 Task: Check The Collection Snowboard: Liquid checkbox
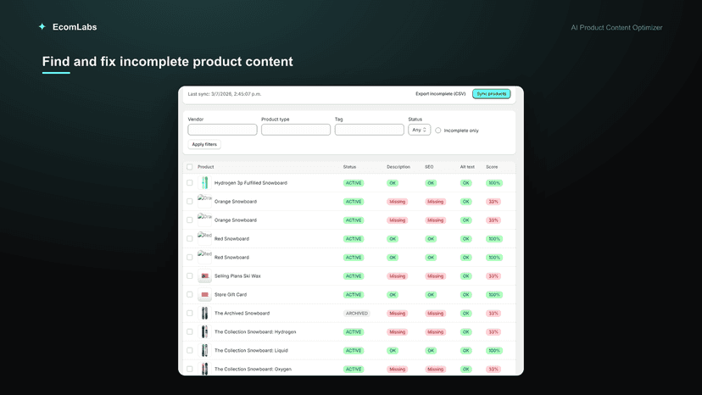pyautogui.click(x=190, y=350)
